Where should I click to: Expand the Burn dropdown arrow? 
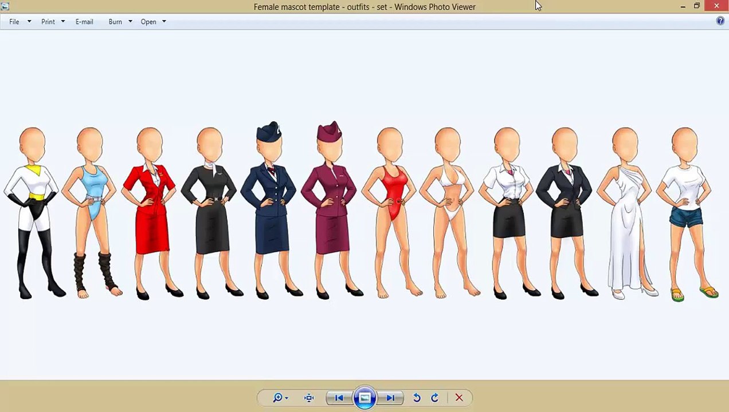pos(130,22)
